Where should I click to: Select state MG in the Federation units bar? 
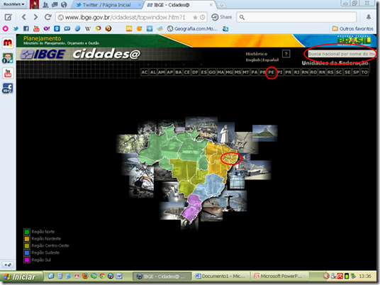click(229, 72)
